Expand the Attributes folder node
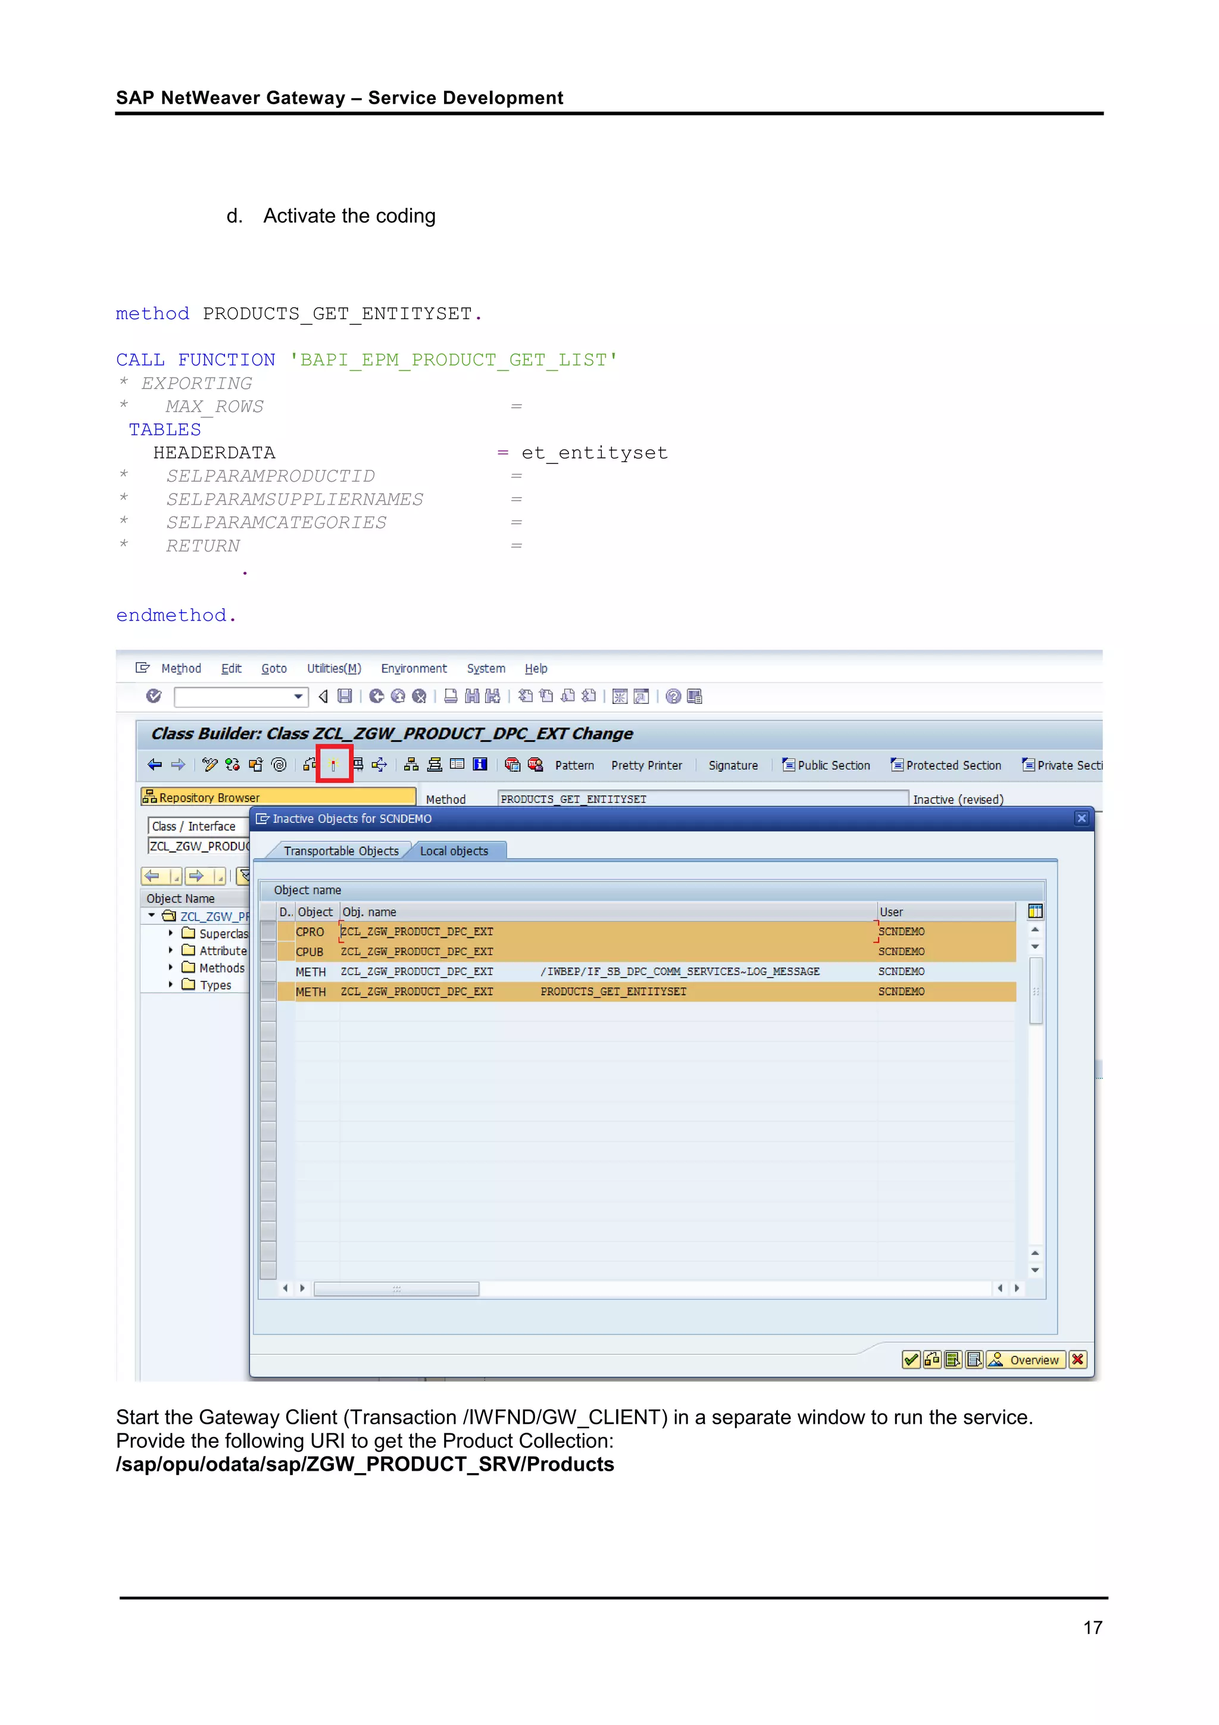Viewport: 1219px width, 1725px height. click(170, 950)
